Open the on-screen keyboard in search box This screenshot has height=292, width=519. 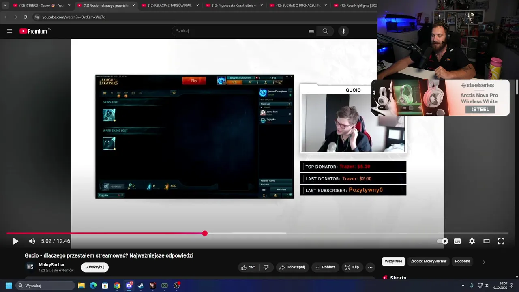[311, 31]
